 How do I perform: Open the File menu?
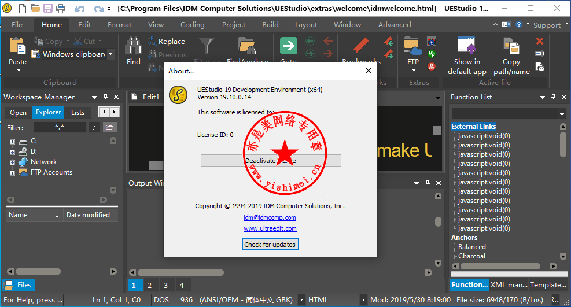(x=17, y=25)
